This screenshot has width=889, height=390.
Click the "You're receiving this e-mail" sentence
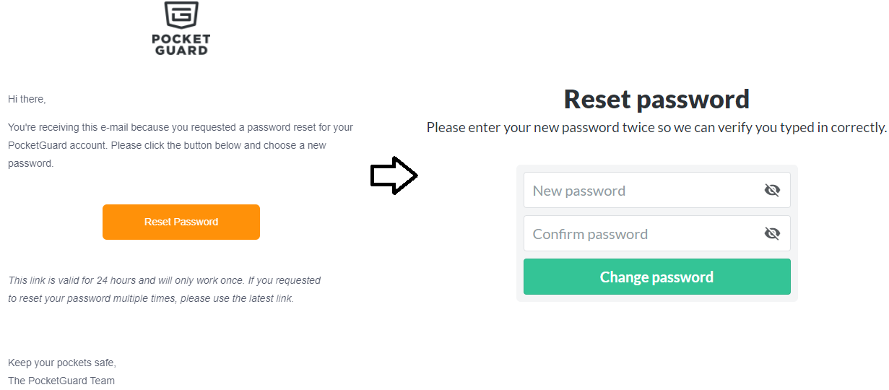(x=180, y=127)
